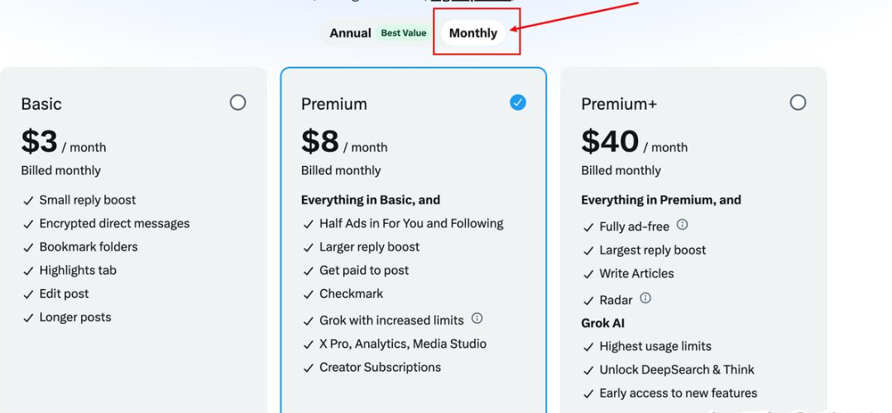Click checkmark icon beside Get paid to post
Image resolution: width=892 pixels, height=413 pixels.
309,271
